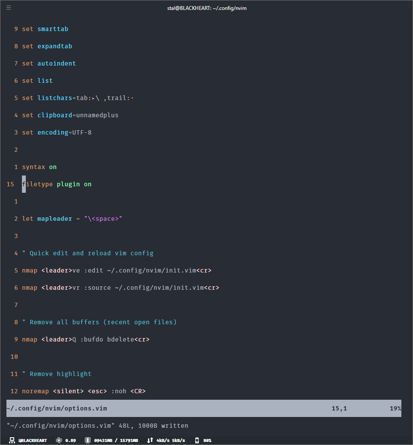Viewport: 413px width, 445px height.
Task: Click the highlighted cursor on filetype plugin on
Action: point(24,184)
